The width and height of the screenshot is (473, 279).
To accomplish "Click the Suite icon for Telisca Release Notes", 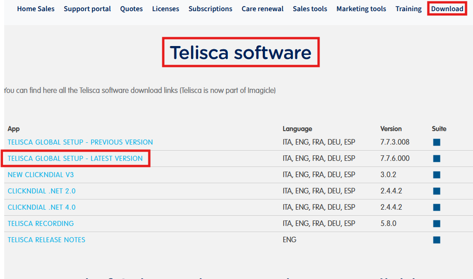I will 436,240.
